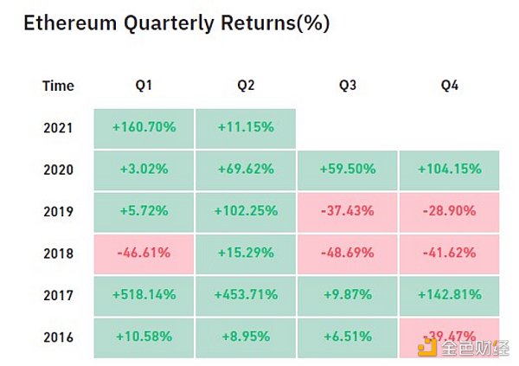Screen dimensions: 519x366
Task: Select the +160.70% cell
Action: click(x=144, y=127)
